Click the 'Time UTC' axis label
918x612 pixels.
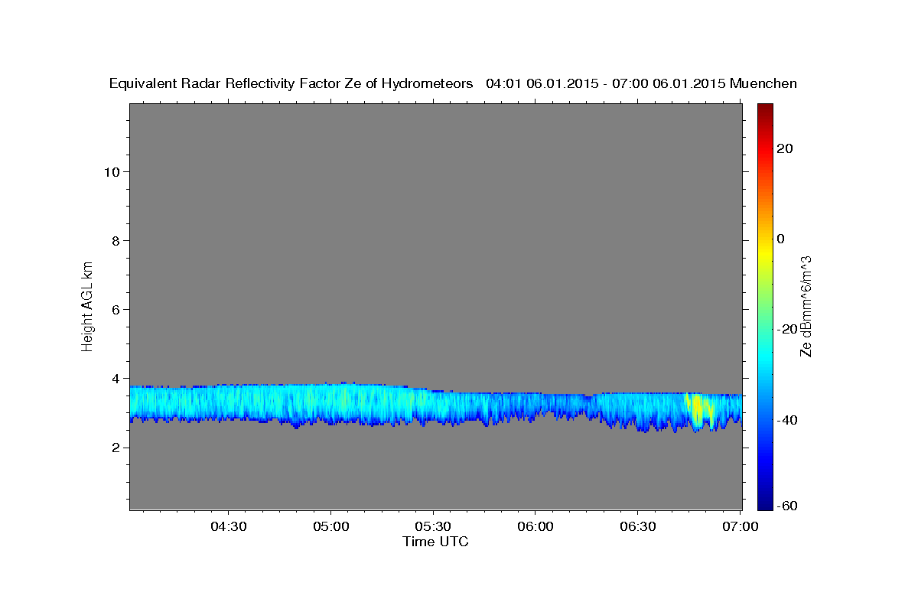click(x=435, y=542)
